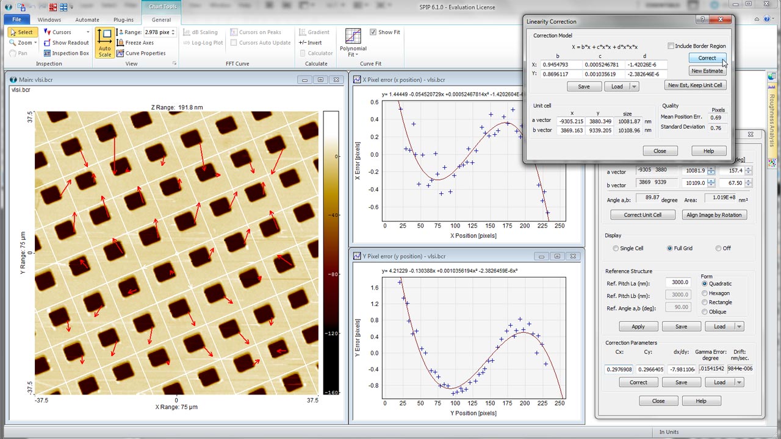This screenshot has height=439, width=781.
Task: Open the Zoom tool dropdown arrow
Action: point(35,43)
